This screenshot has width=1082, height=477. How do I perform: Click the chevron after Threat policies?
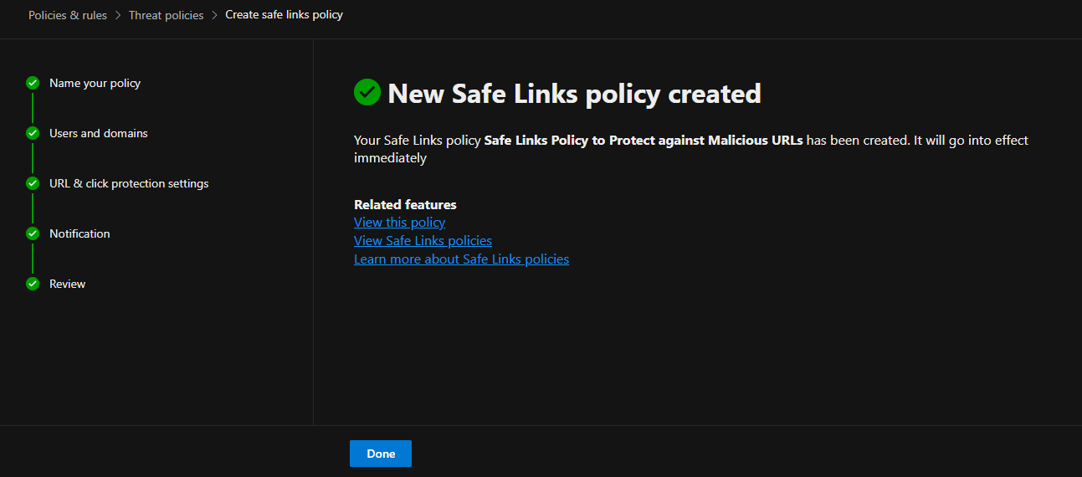point(214,15)
